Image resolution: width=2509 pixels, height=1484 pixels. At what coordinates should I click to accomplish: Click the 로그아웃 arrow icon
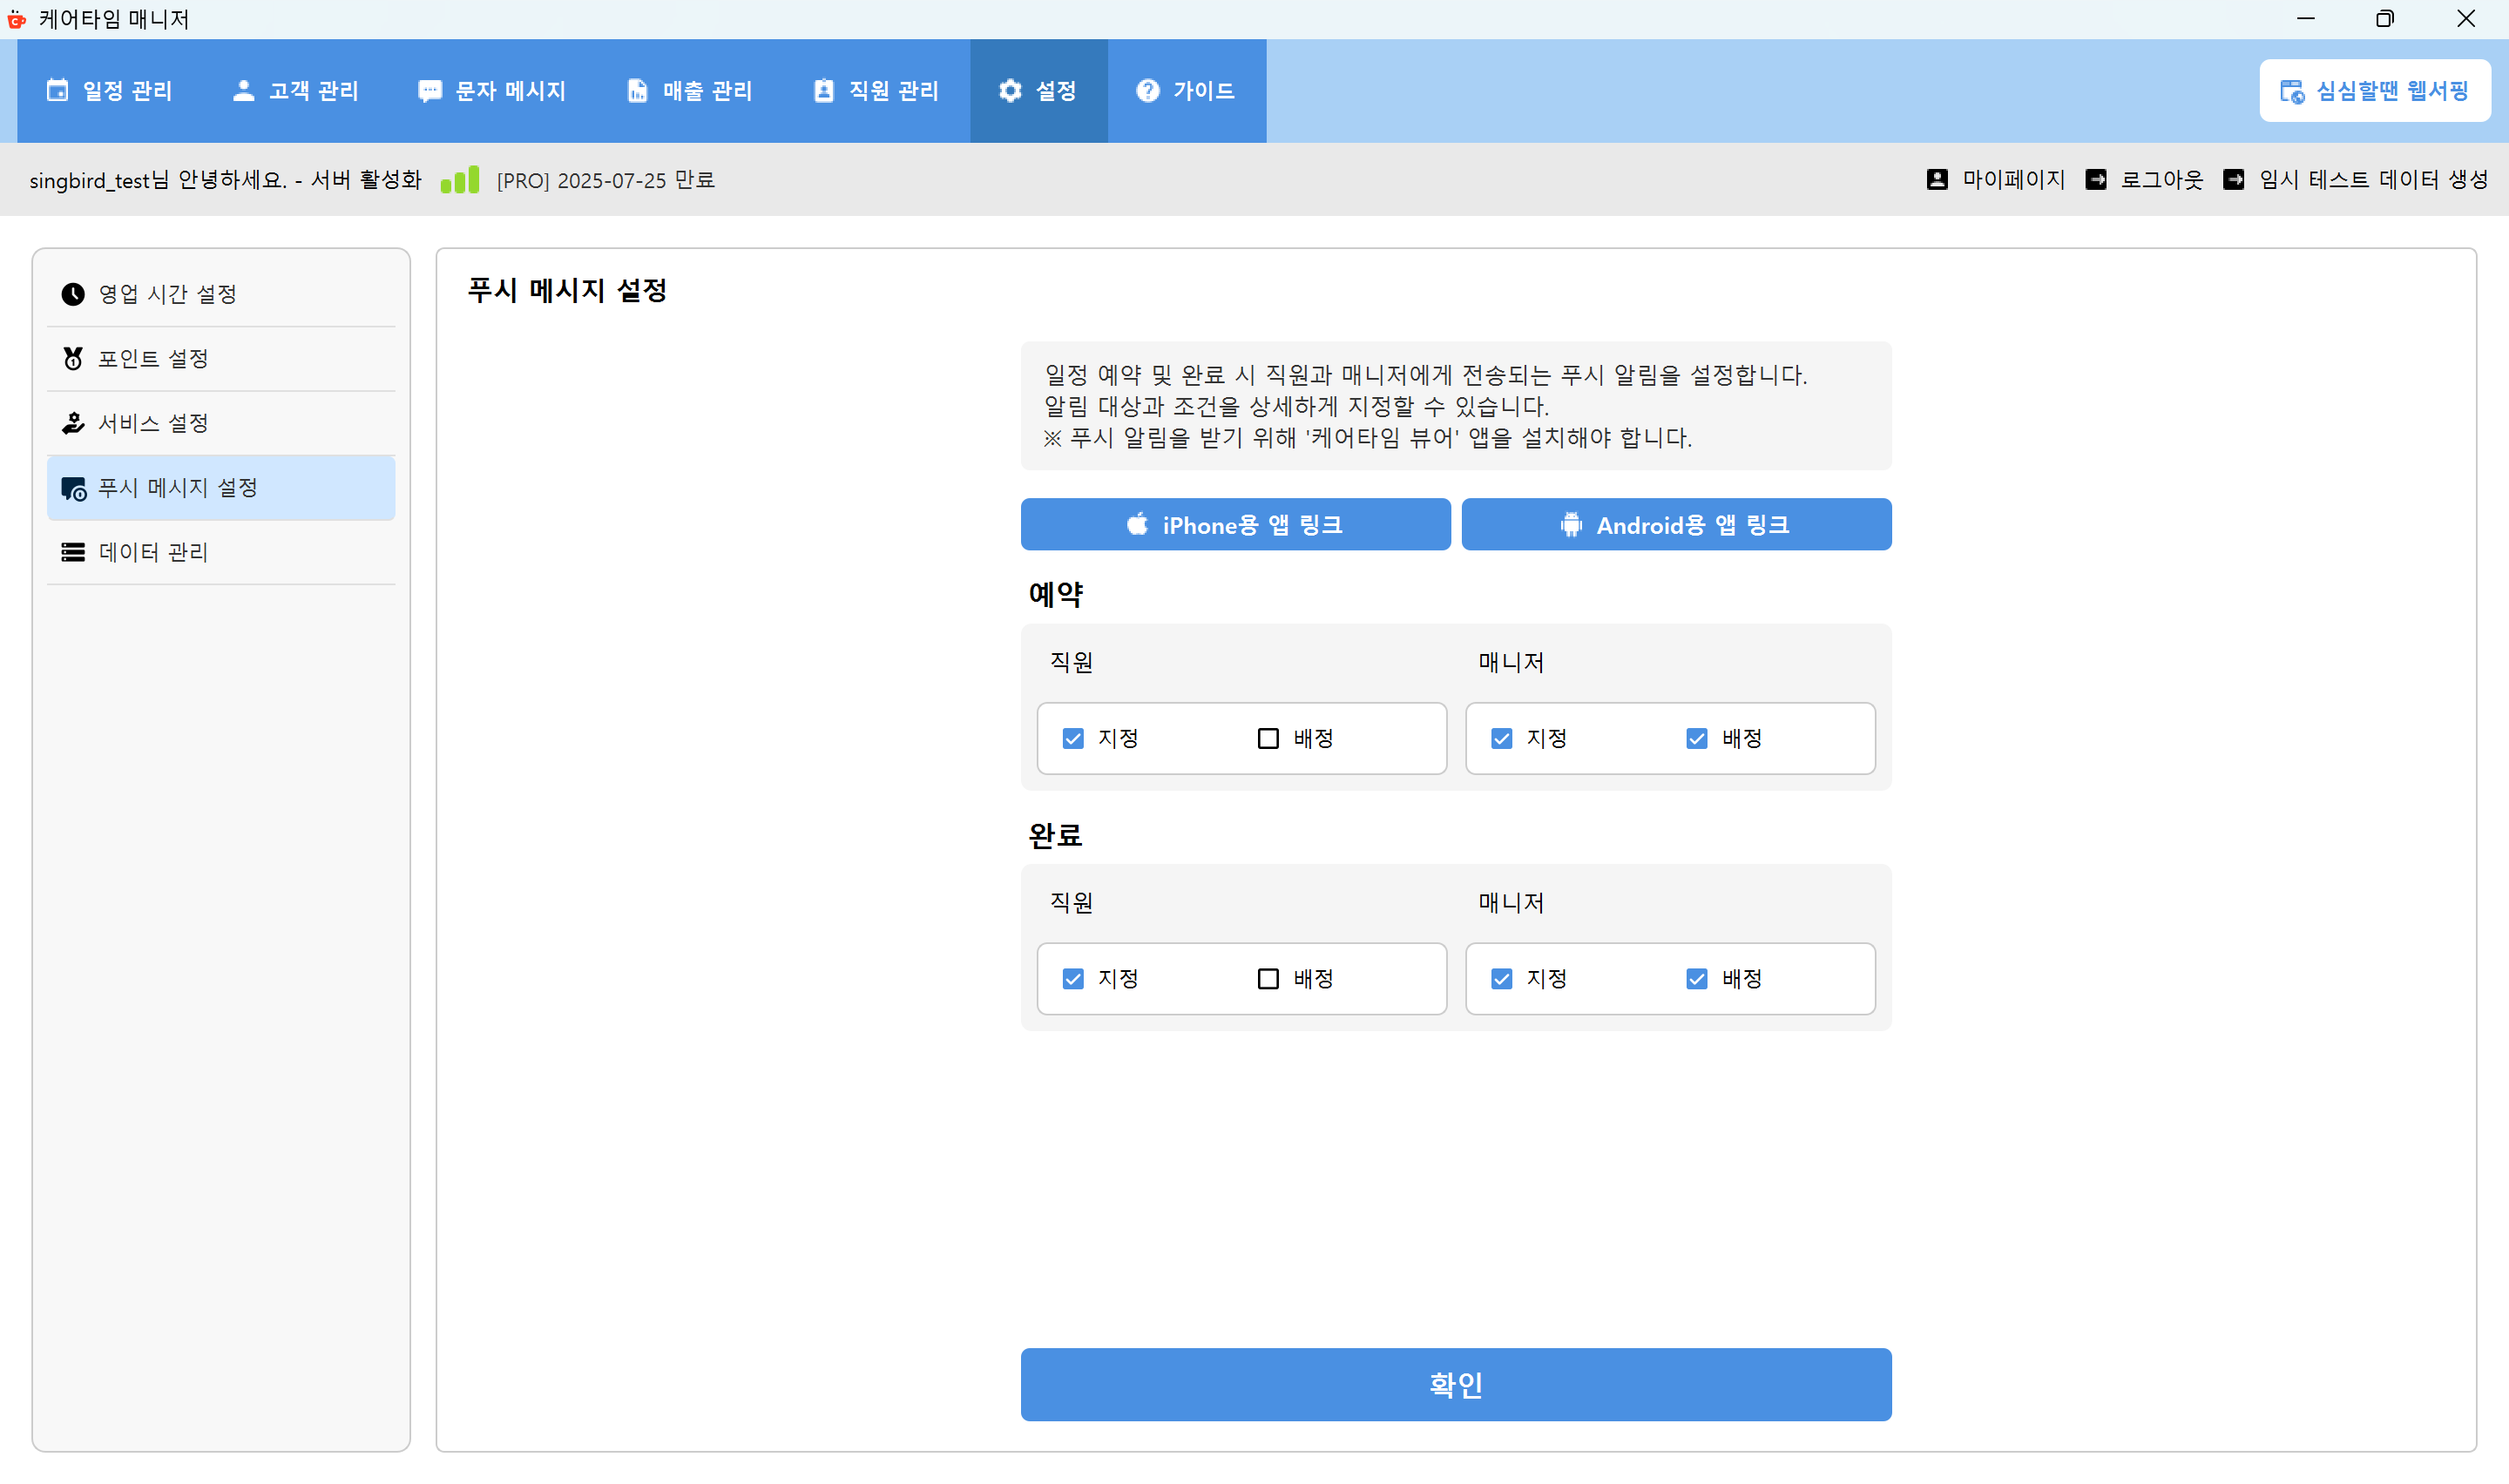(x=2097, y=179)
